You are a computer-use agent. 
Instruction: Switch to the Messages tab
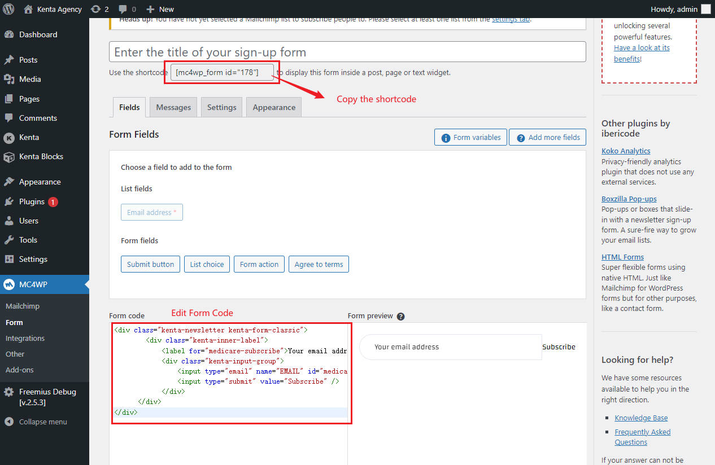[173, 107]
